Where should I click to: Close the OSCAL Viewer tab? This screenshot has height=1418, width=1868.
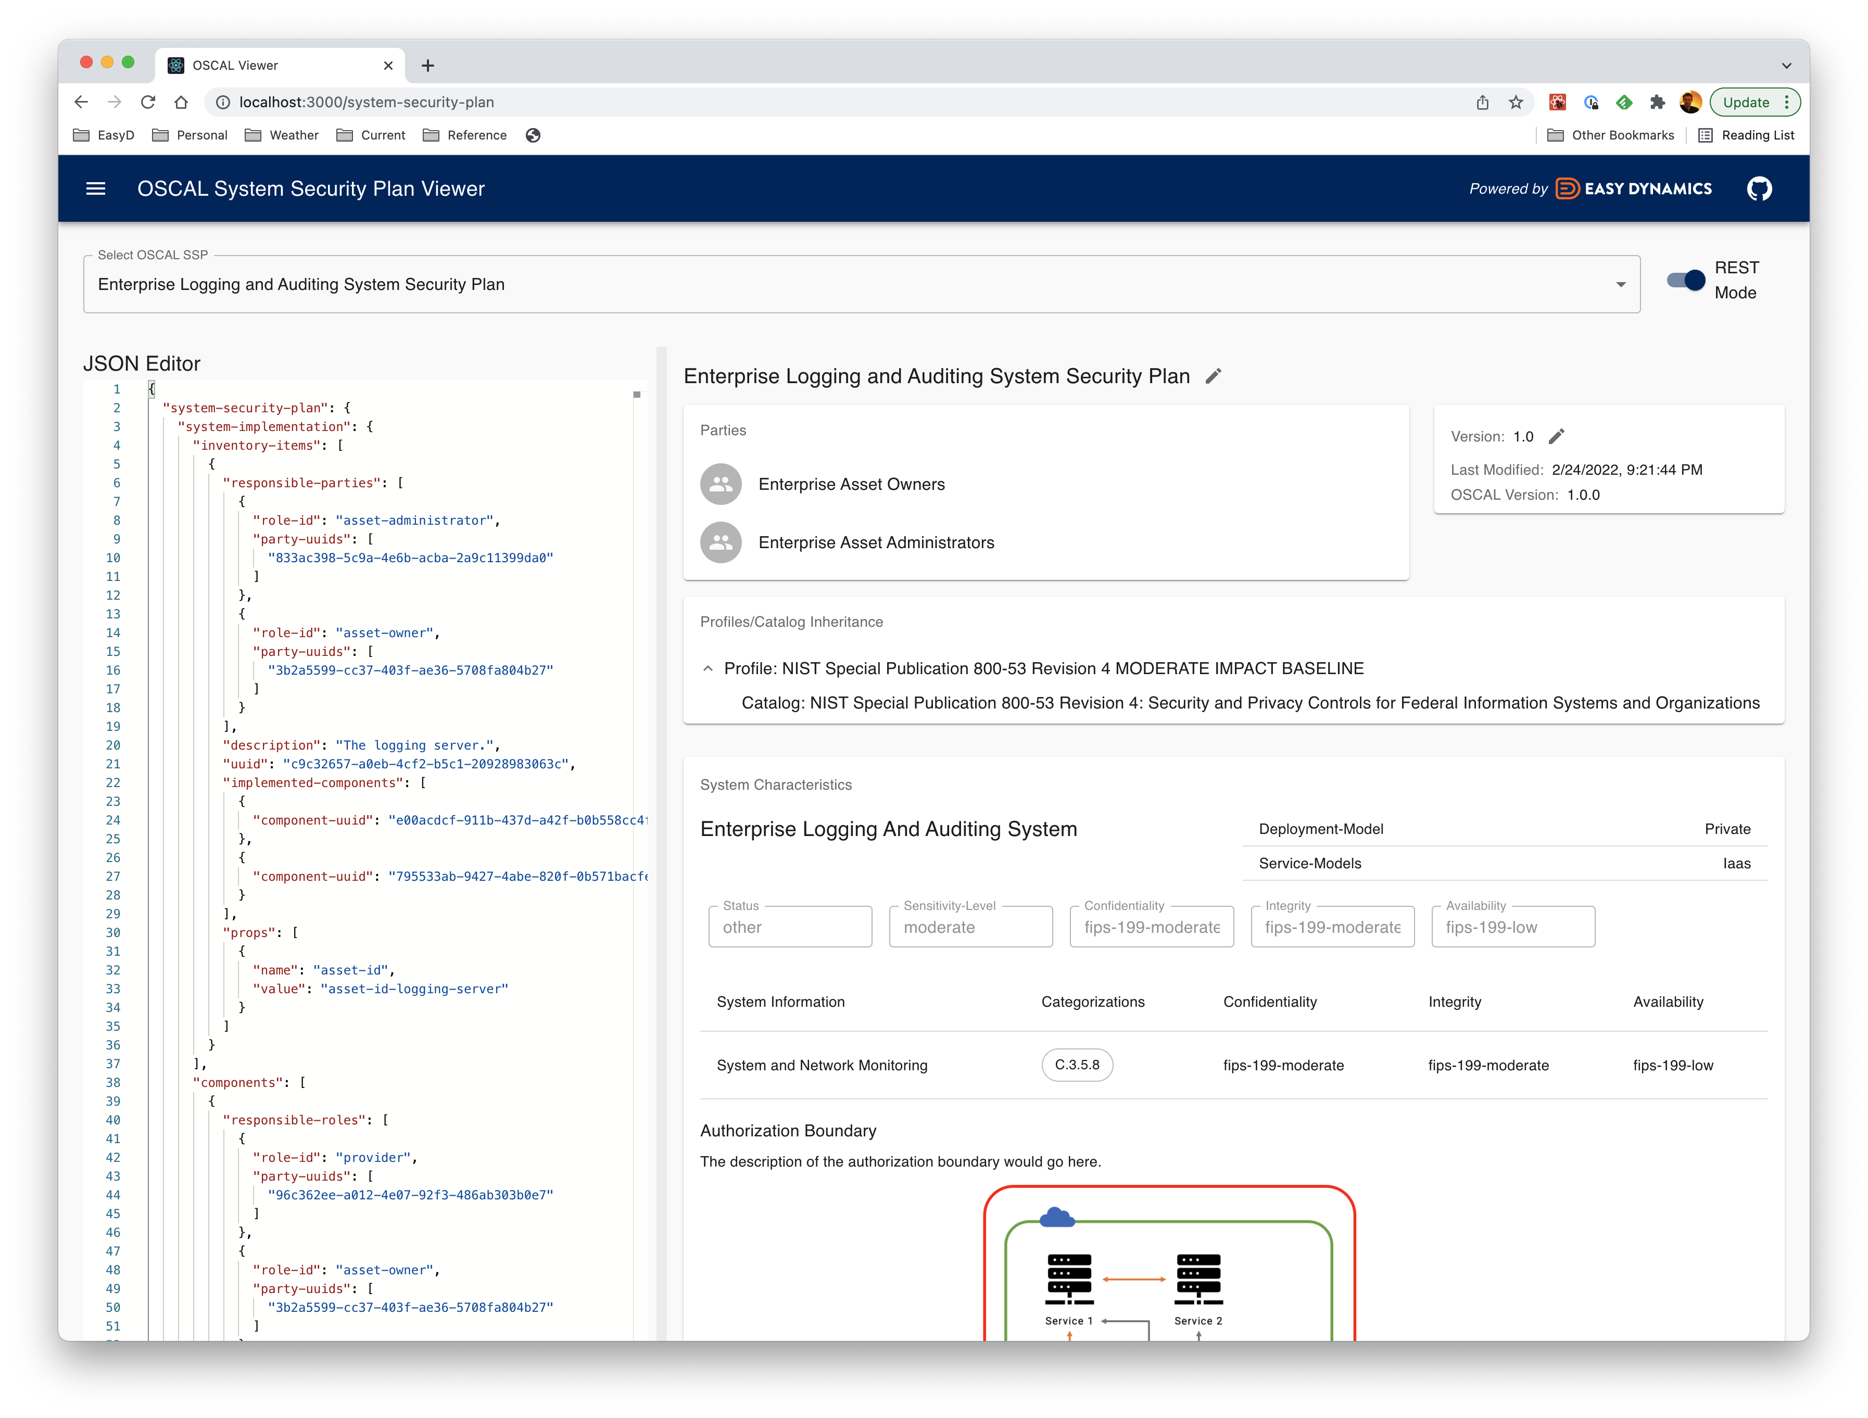(x=388, y=65)
